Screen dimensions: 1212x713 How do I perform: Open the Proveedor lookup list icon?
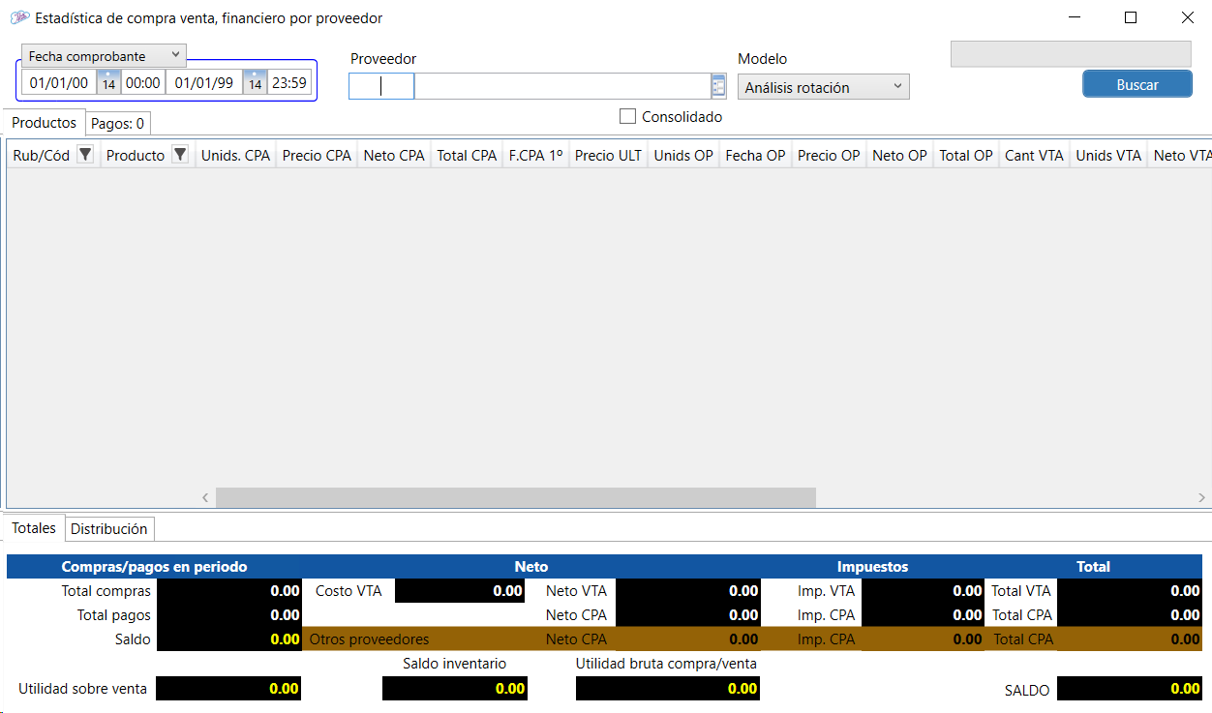[718, 86]
